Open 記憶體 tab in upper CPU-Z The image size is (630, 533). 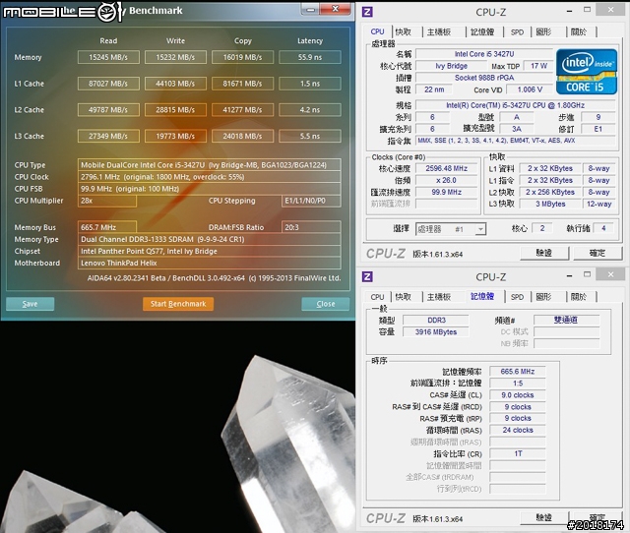pyautogui.click(x=481, y=32)
